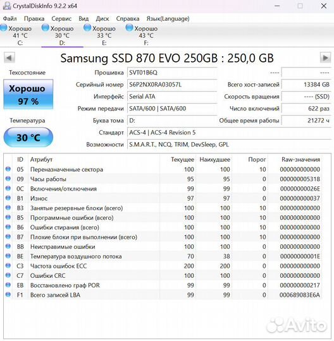Click the firmware field SVT01B6Q
The image size is (334, 341).
pyautogui.click(x=172, y=73)
